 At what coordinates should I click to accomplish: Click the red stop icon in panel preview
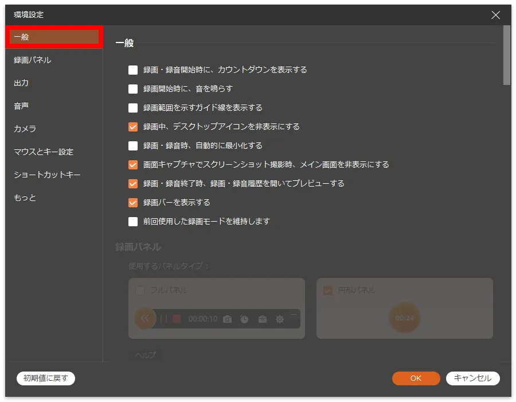point(177,319)
